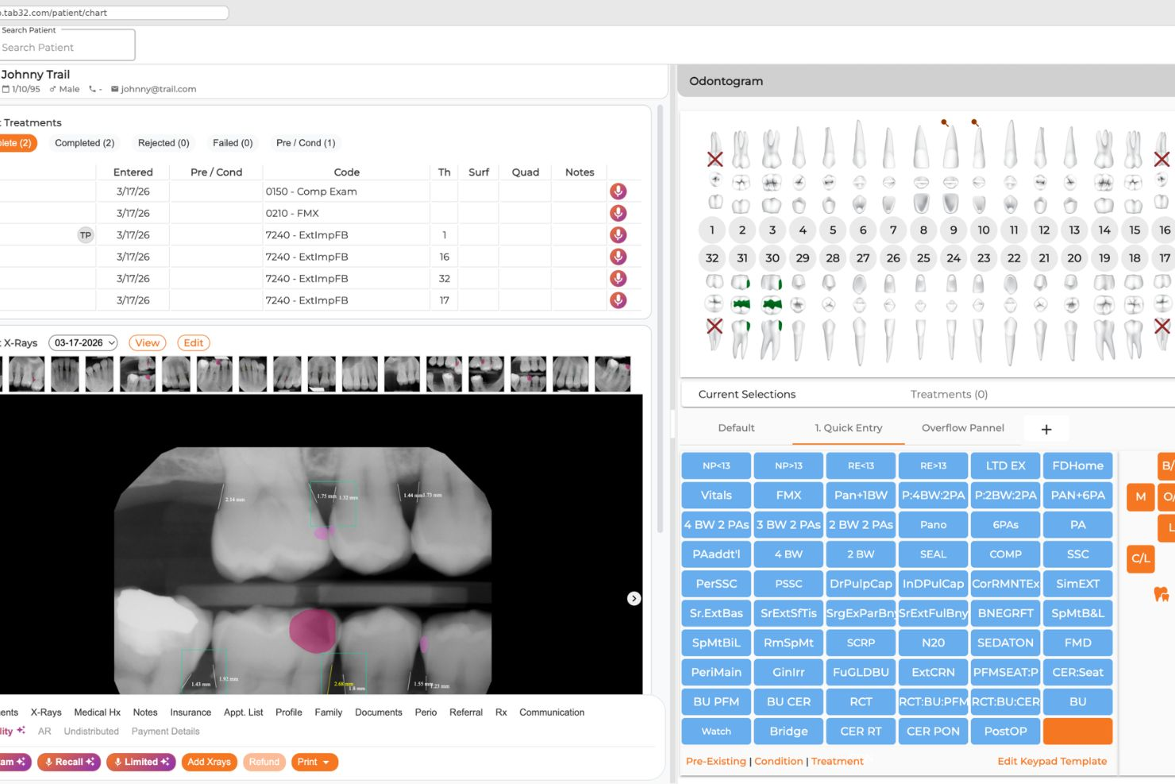
Task: Open the Medical Hx tab
Action: (97, 713)
